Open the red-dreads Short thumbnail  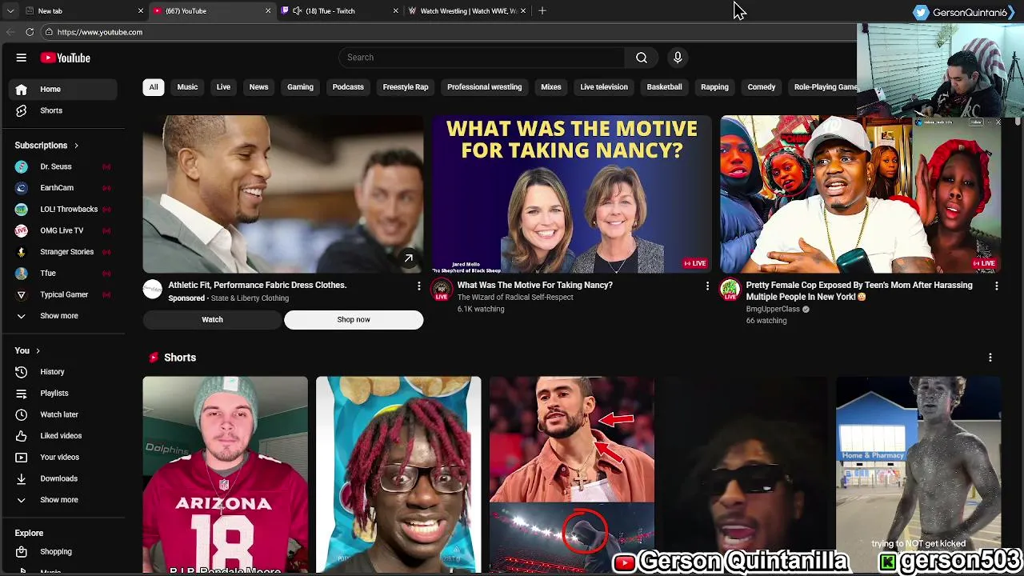[x=398, y=474]
